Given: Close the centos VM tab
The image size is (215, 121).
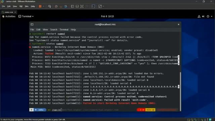Looking at the screenshot, I should [x=15, y=12].
